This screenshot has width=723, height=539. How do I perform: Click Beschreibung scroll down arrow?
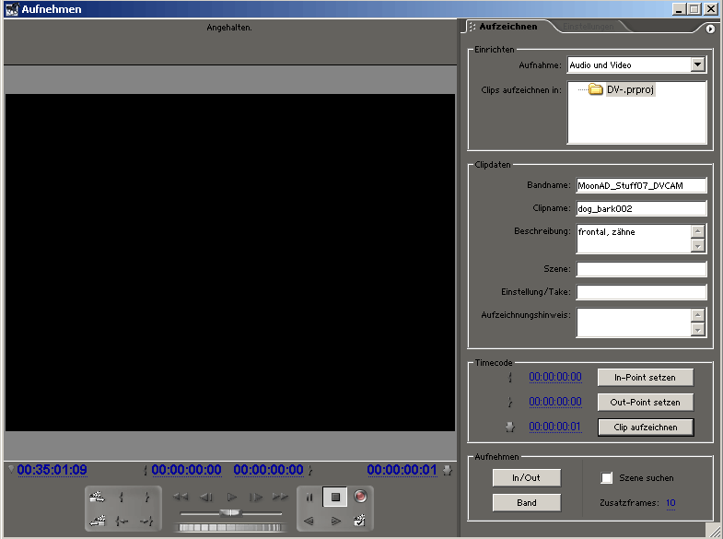(x=698, y=246)
